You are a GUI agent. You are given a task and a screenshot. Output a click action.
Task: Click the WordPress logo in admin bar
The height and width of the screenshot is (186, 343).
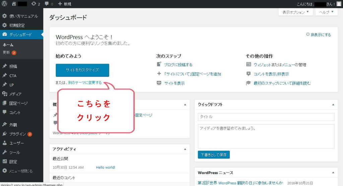[4, 4]
